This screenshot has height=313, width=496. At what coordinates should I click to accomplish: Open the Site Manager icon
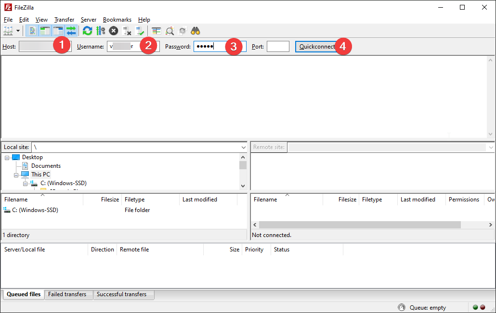click(8, 31)
